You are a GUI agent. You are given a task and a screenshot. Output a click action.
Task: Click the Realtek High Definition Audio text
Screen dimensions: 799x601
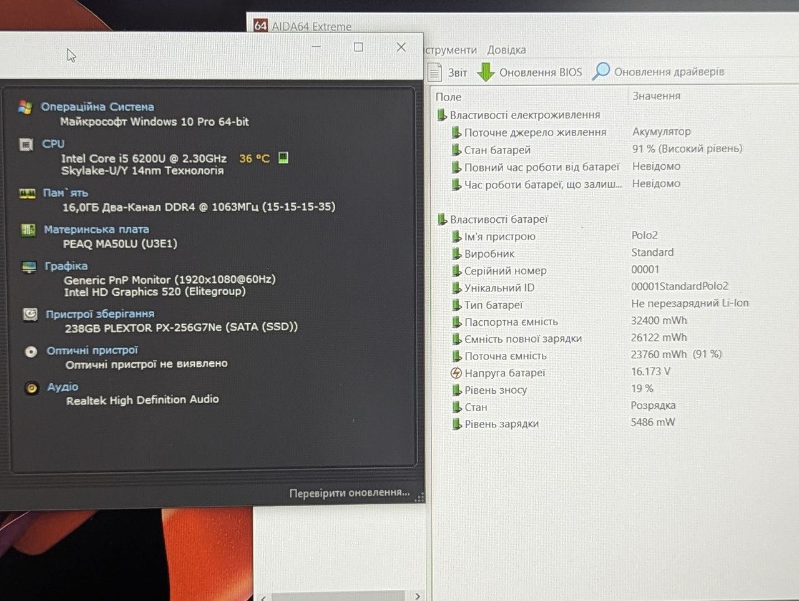coord(142,400)
